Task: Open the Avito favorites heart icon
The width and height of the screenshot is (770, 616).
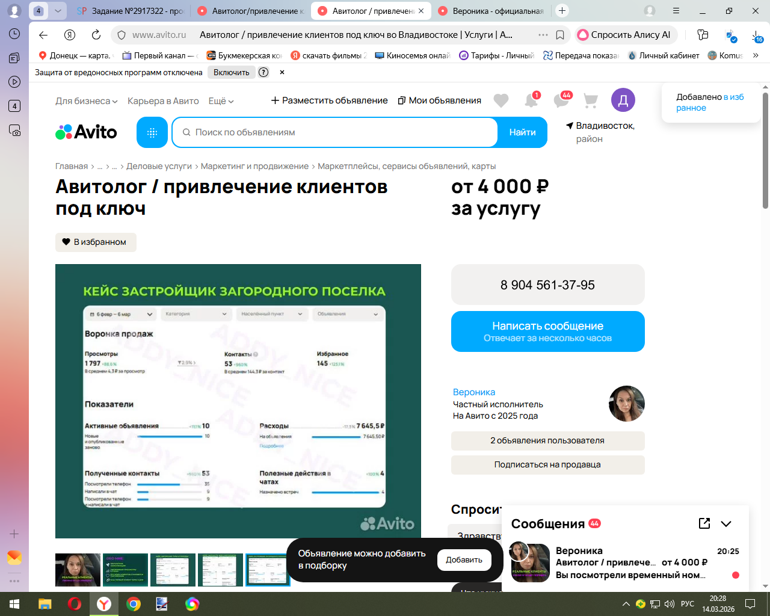Action: pos(501,100)
